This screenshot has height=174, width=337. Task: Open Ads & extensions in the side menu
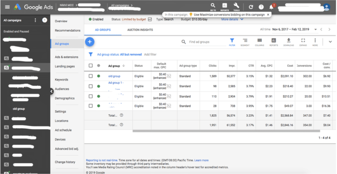coord(67,57)
